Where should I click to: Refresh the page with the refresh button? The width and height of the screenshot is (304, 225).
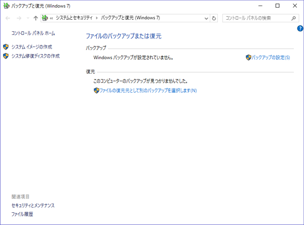click(214, 18)
